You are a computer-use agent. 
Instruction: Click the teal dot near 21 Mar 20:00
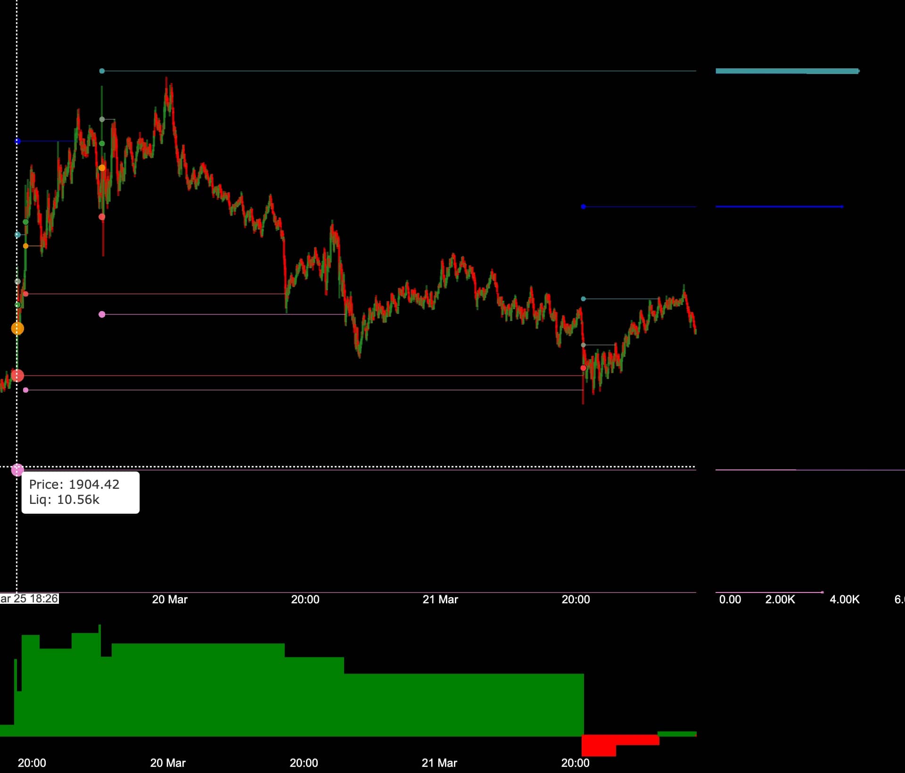583,299
